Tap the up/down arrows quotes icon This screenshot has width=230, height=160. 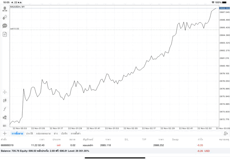tap(5, 18)
